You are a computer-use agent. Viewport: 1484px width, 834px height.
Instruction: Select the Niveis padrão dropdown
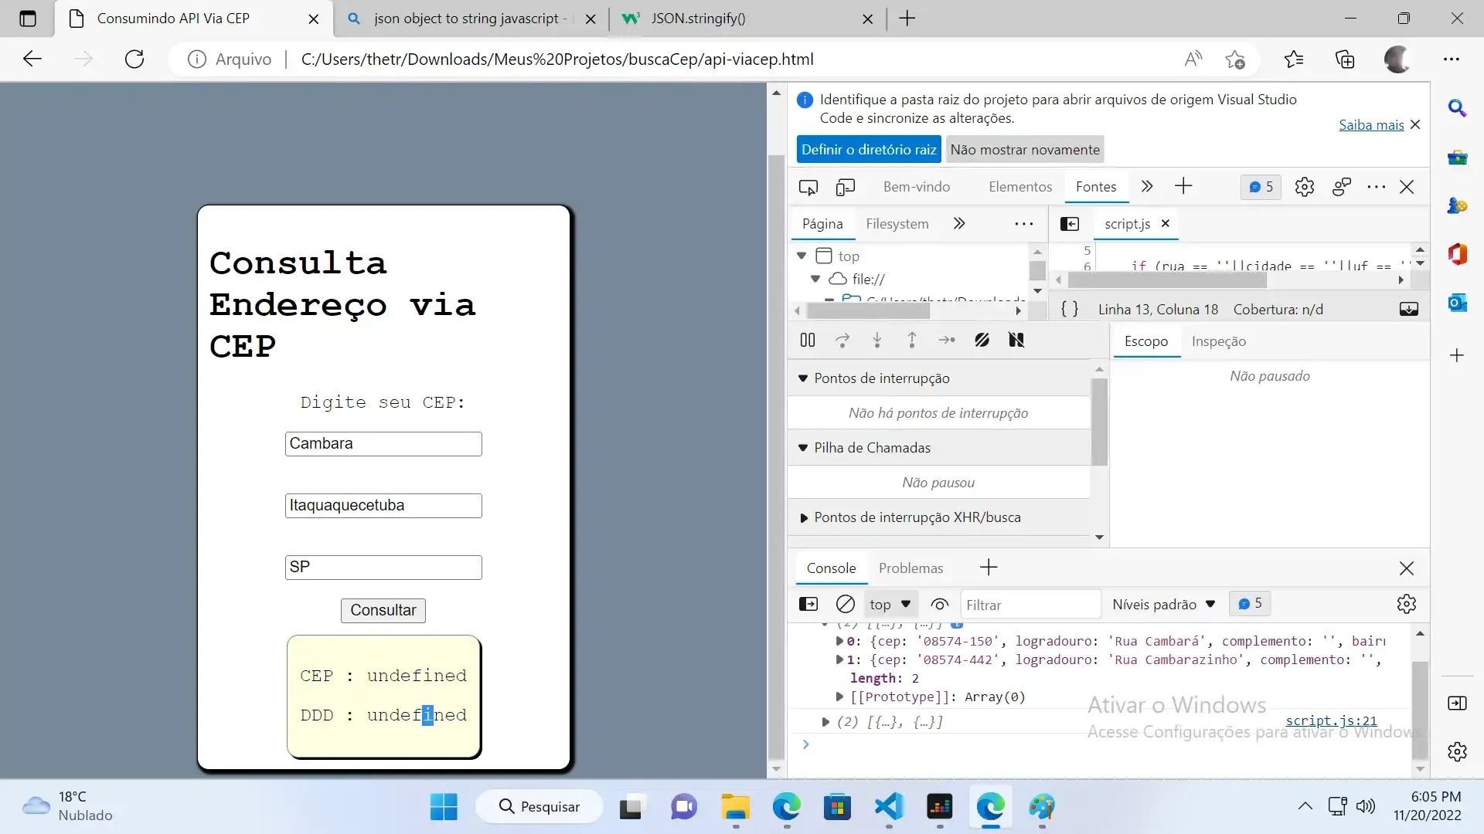point(1163,604)
